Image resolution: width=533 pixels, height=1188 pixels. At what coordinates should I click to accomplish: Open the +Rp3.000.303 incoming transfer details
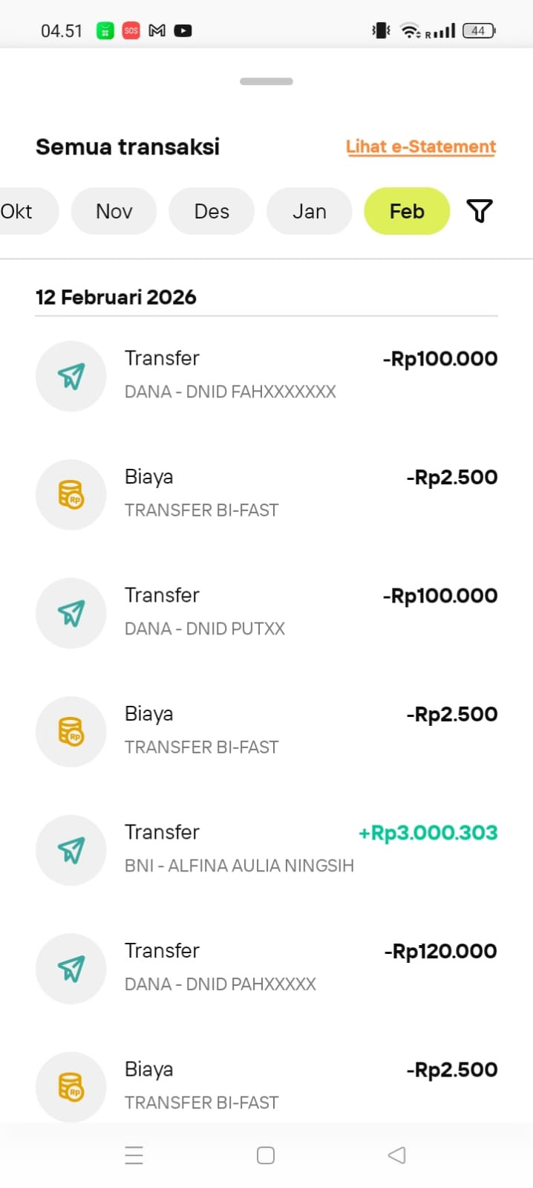coord(266,850)
